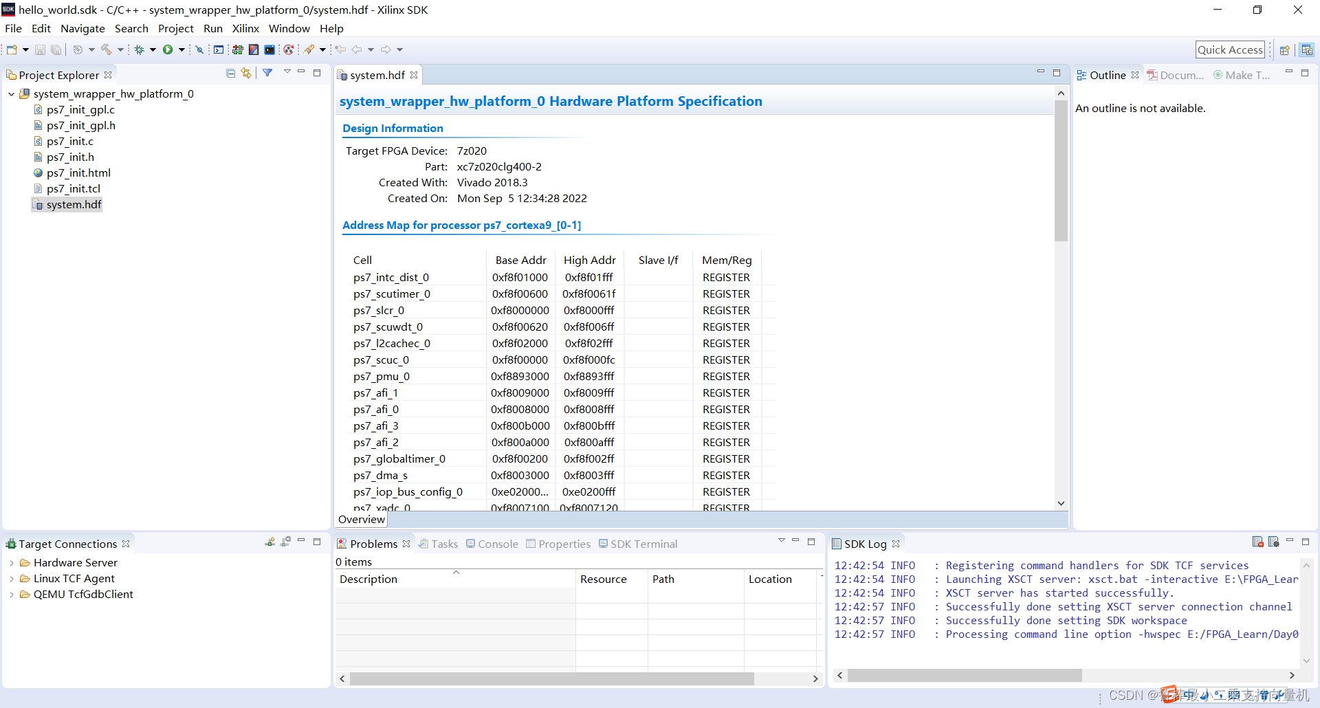This screenshot has height=708, width=1320.
Task: Open the XSCT Console toolbar icon
Action: (x=219, y=49)
